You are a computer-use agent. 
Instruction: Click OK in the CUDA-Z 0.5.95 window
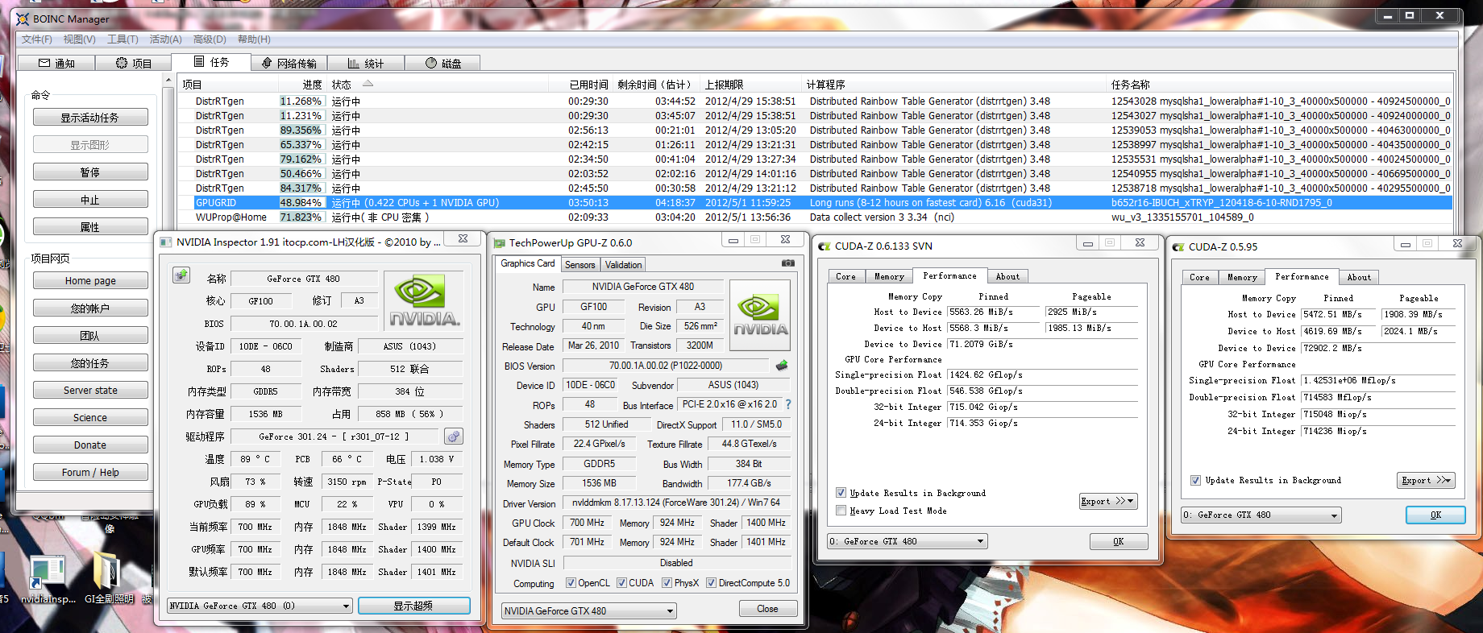tap(1435, 515)
